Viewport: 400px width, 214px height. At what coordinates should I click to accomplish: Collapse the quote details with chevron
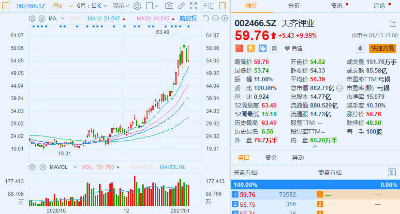(315, 147)
